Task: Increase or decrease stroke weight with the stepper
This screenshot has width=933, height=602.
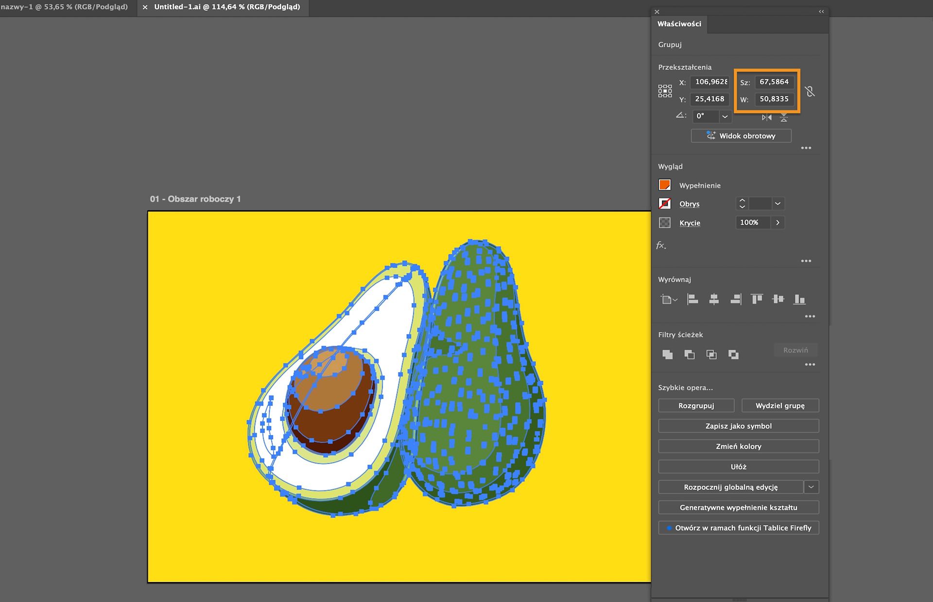Action: (x=742, y=203)
